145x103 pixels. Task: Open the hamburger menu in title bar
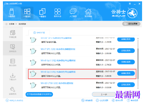(x=130, y=4)
